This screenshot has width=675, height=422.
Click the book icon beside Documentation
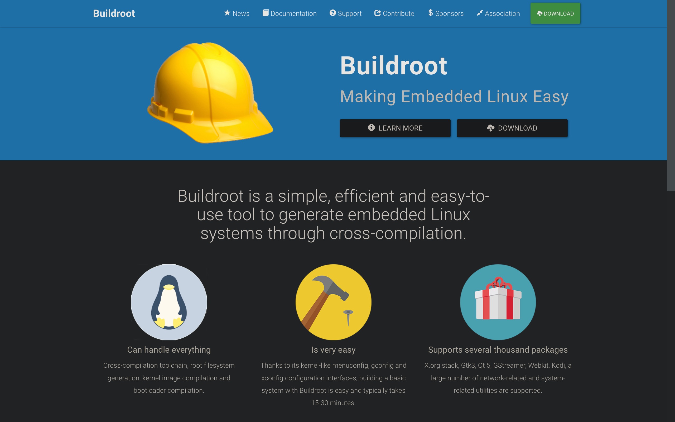(x=266, y=13)
